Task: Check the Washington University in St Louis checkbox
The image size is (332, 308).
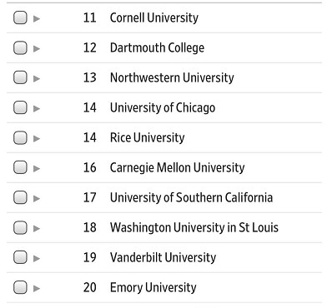Action: coord(20,227)
